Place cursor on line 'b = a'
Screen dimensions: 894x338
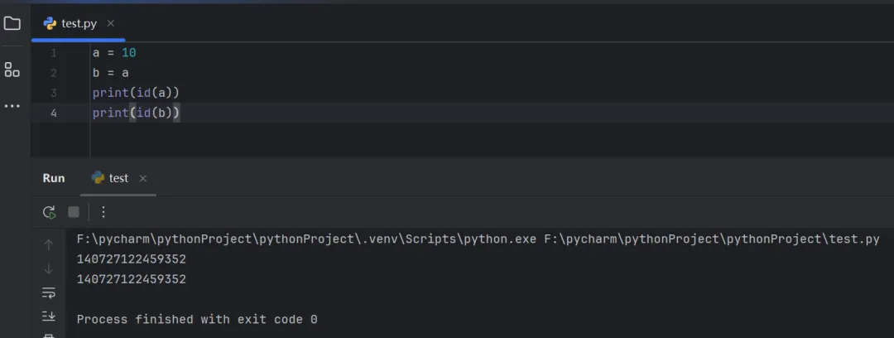111,73
